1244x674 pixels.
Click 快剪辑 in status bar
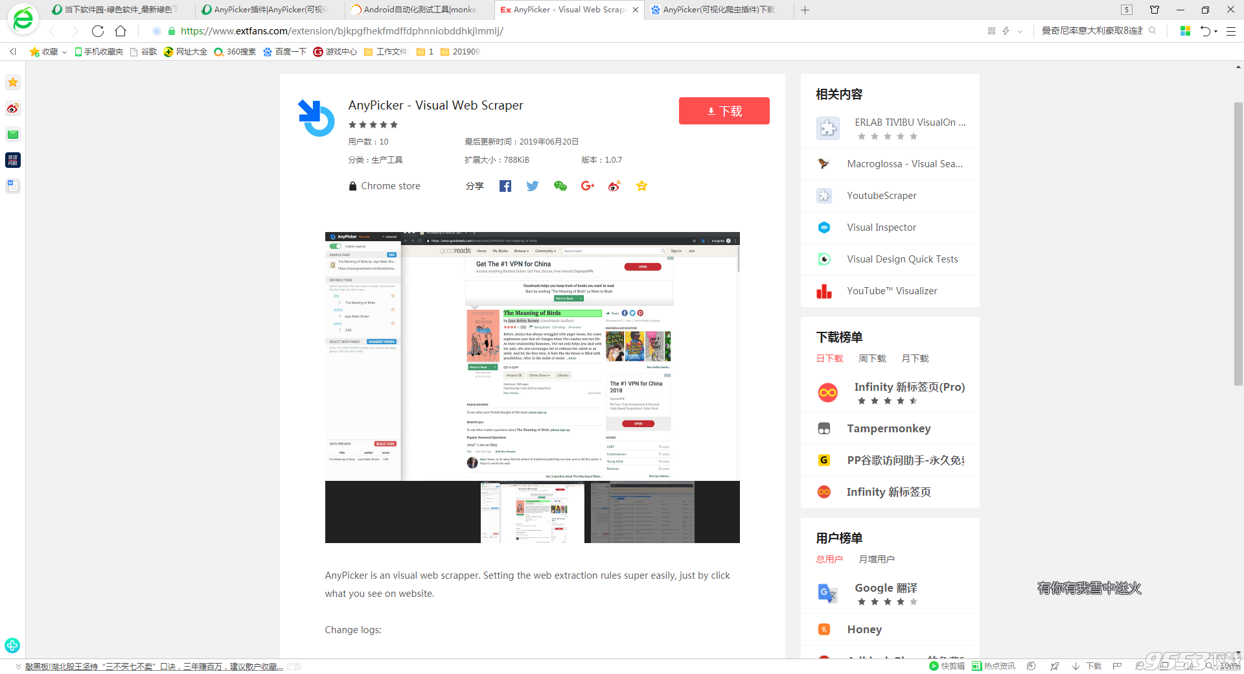[x=947, y=666]
